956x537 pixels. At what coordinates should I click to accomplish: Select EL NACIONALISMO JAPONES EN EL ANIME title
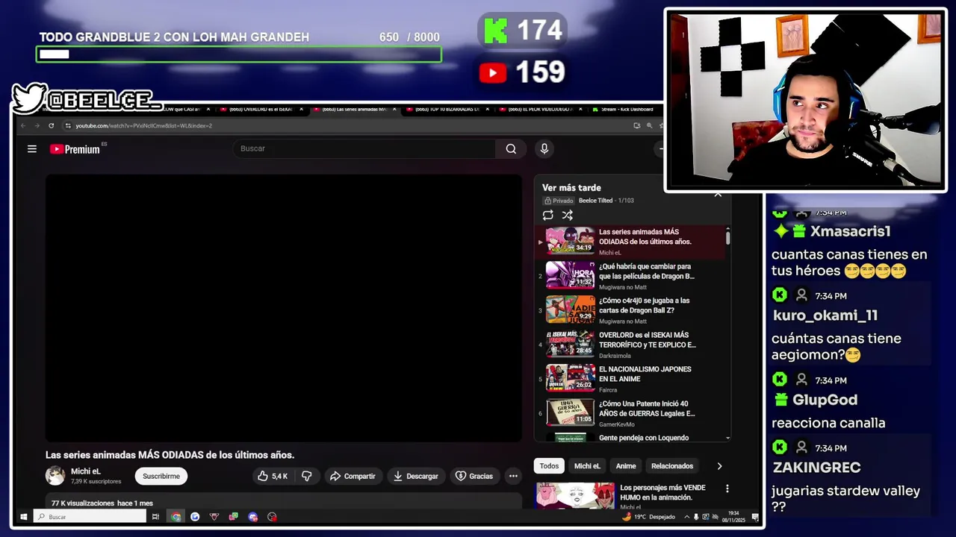[x=645, y=374]
